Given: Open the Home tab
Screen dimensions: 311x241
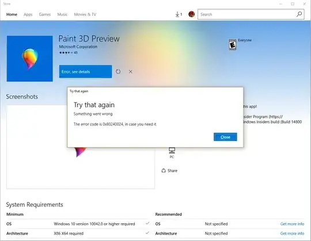Looking at the screenshot, I should point(12,14).
